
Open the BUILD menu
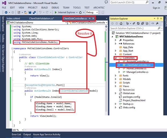[x=44, y=8]
